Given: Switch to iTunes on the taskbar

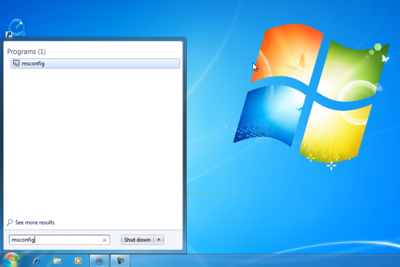Looking at the screenshot, I should pyautogui.click(x=99, y=261).
